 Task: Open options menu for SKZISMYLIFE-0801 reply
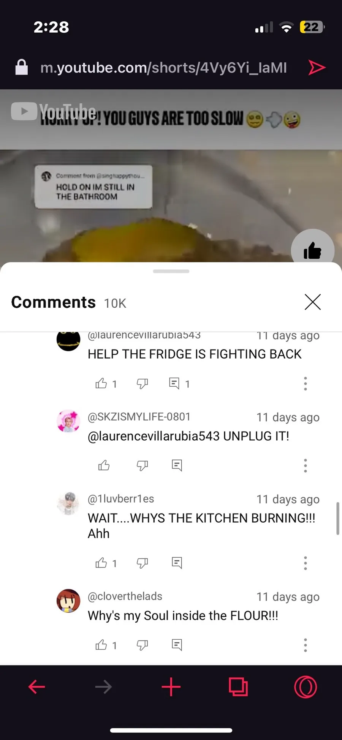305,465
